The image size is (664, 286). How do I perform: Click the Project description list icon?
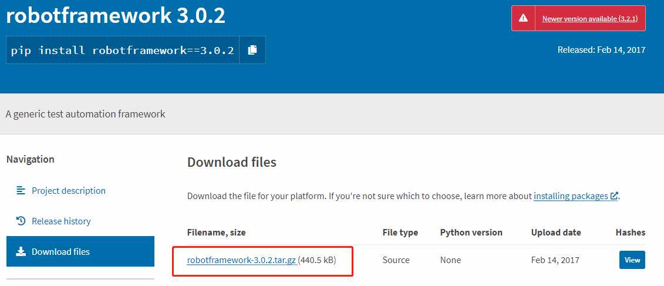tap(21, 190)
